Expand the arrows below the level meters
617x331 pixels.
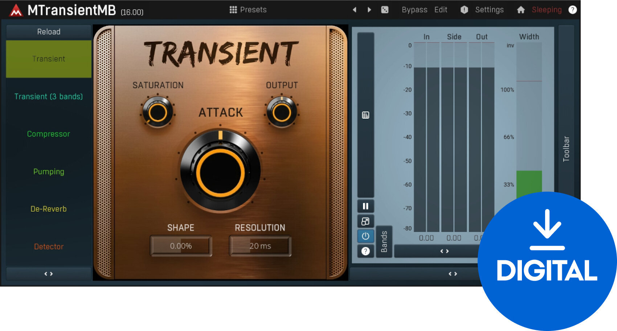pos(445,251)
